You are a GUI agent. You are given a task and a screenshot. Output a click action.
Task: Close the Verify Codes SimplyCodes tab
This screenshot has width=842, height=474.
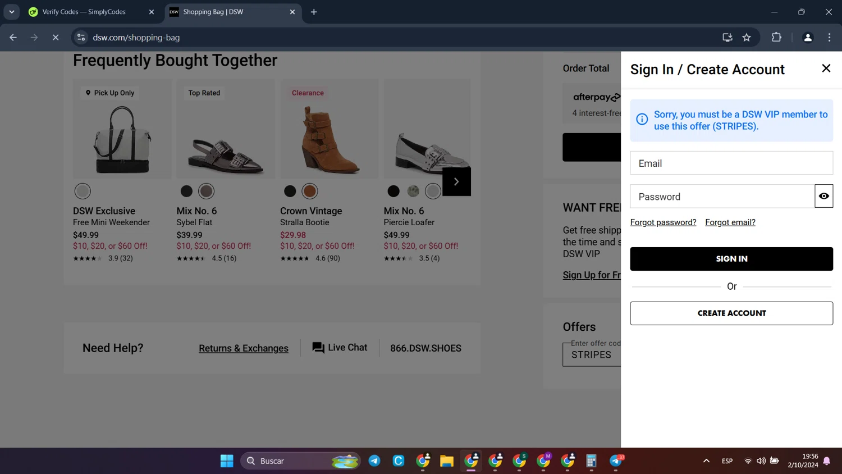pos(151,12)
